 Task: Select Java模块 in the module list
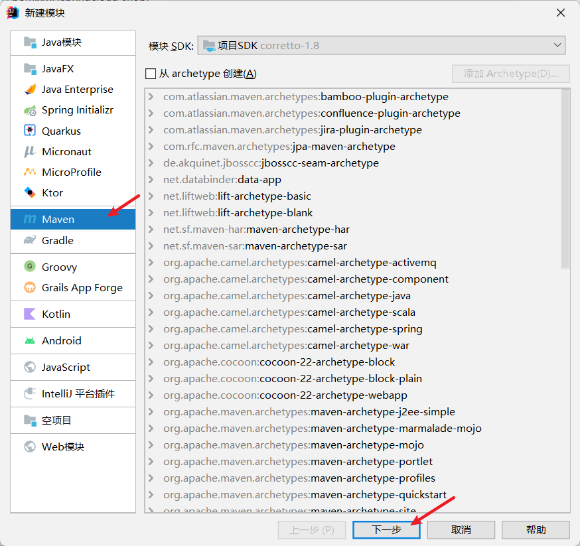tap(73, 42)
